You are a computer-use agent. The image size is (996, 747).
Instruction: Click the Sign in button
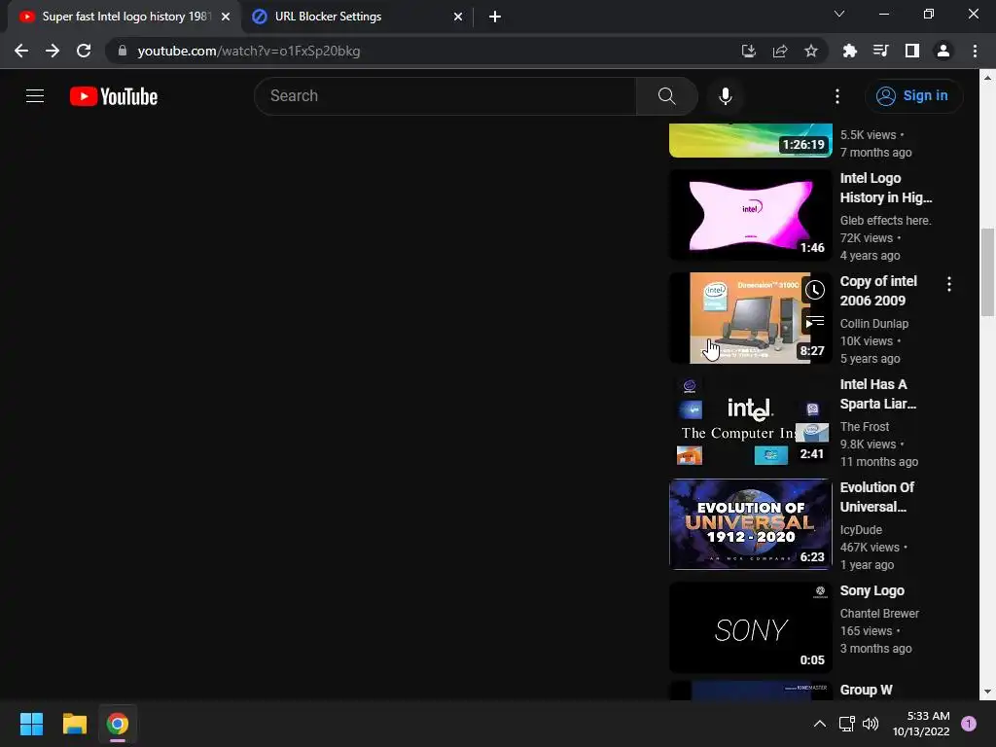pos(912,96)
